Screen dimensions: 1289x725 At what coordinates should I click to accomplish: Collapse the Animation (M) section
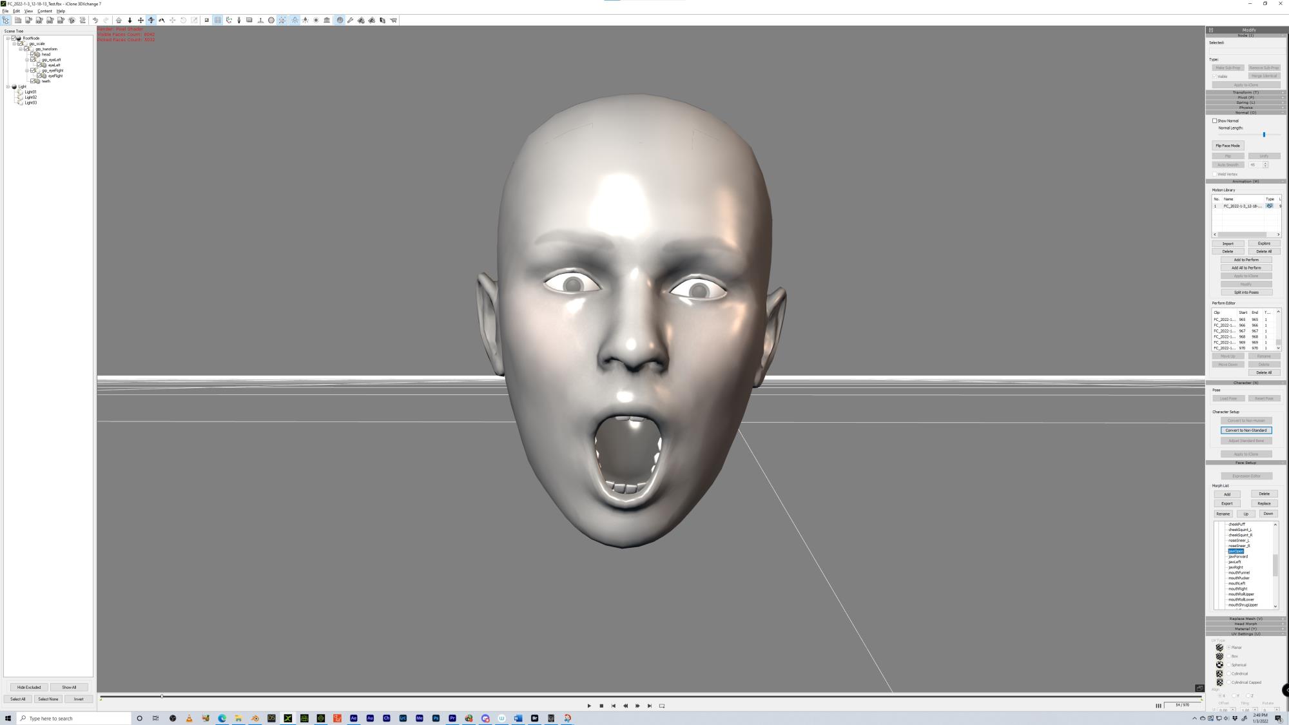click(x=1246, y=182)
